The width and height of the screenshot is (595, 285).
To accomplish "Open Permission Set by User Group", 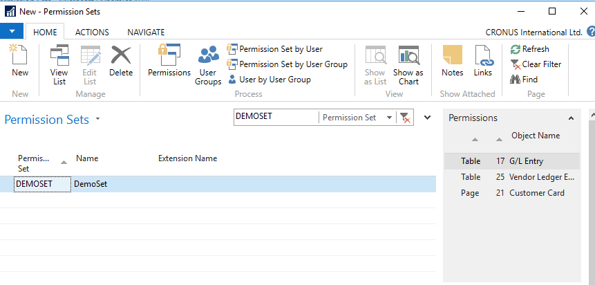I will (x=287, y=64).
